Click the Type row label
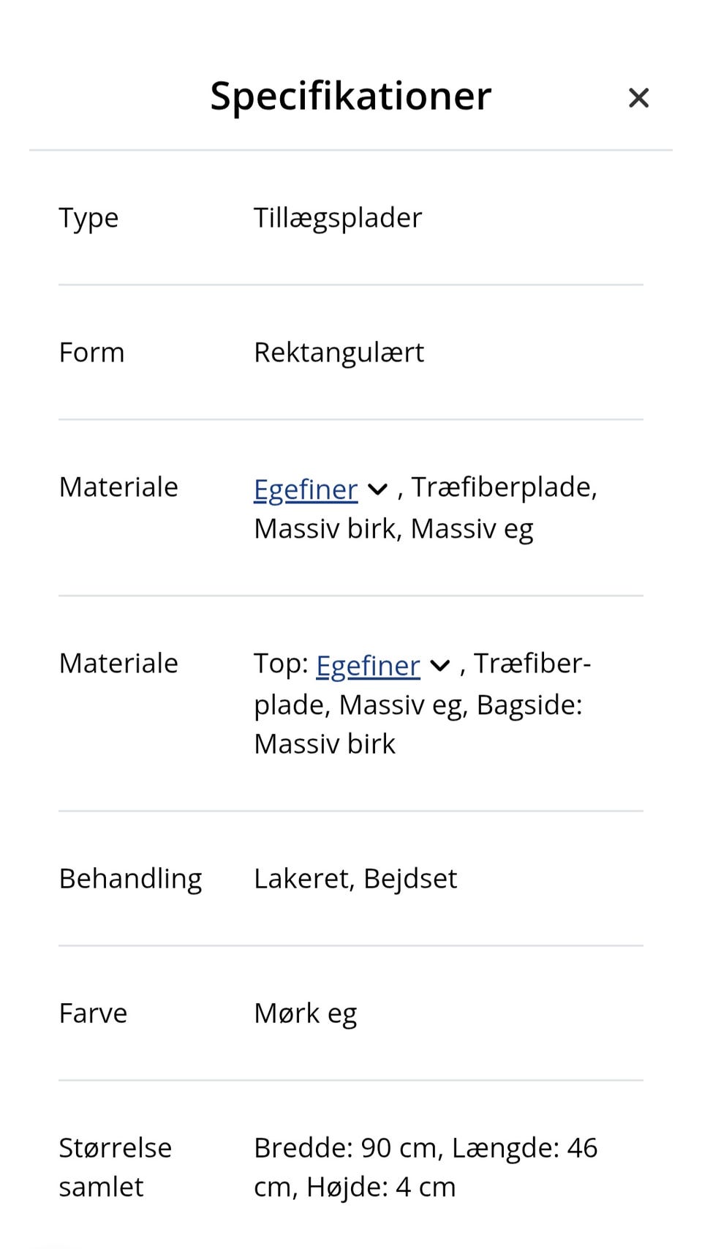The height and width of the screenshot is (1249, 702). pyautogui.click(x=88, y=217)
